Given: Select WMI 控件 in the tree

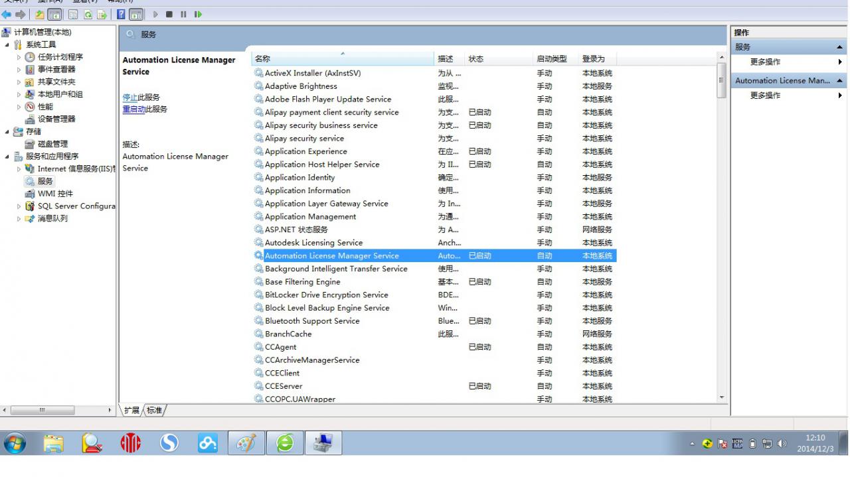Looking at the screenshot, I should click(x=55, y=194).
